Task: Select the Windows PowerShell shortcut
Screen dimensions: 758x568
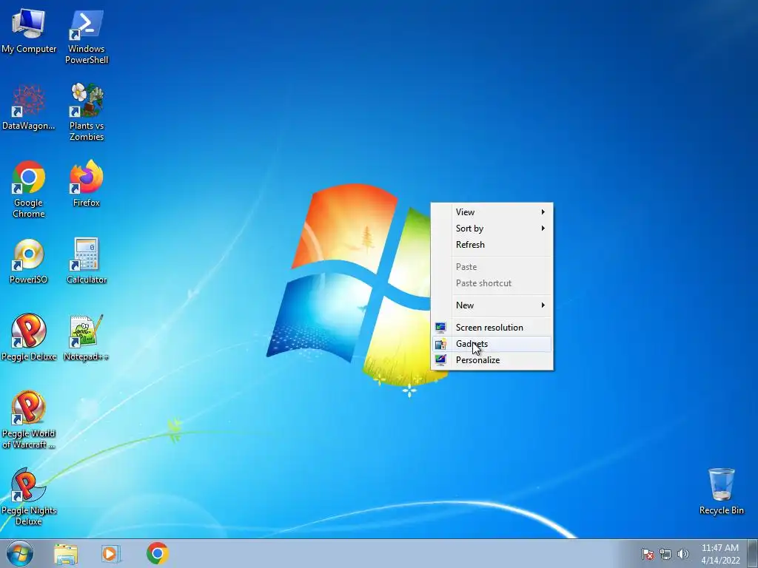Action: [87, 37]
